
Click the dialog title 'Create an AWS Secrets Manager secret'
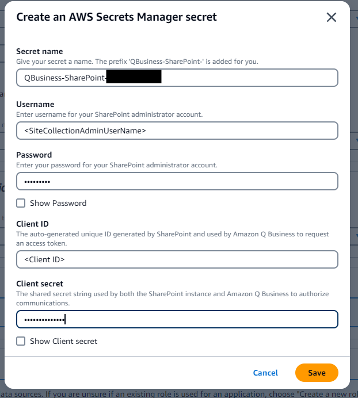[116, 17]
